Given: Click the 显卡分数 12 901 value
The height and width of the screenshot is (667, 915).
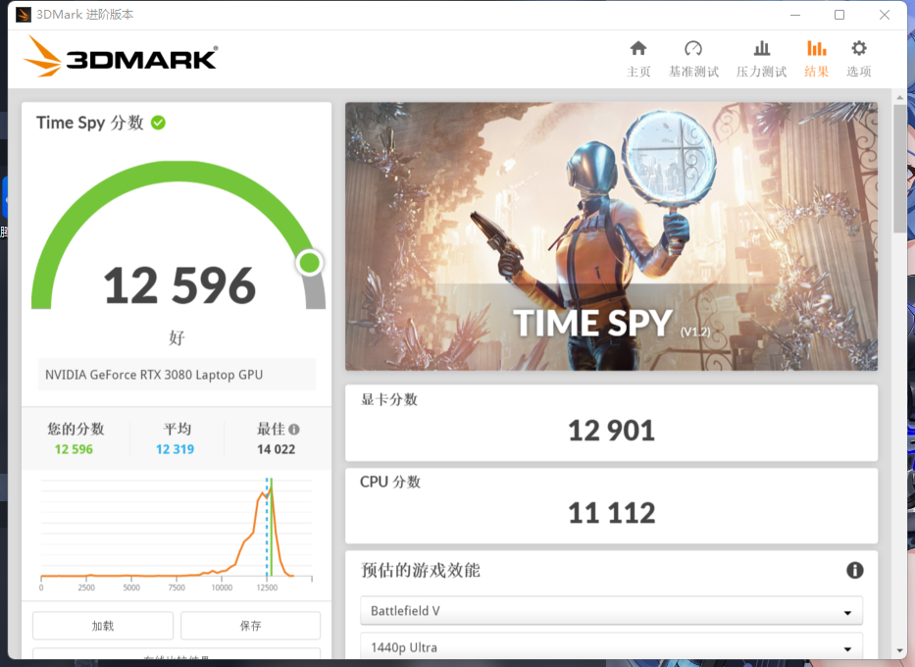Looking at the screenshot, I should coord(611,431).
